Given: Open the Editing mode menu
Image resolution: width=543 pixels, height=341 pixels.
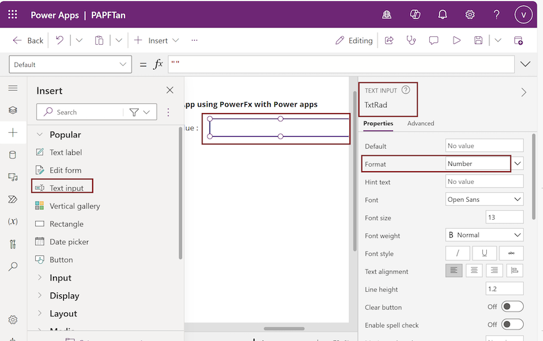Looking at the screenshot, I should click(354, 40).
